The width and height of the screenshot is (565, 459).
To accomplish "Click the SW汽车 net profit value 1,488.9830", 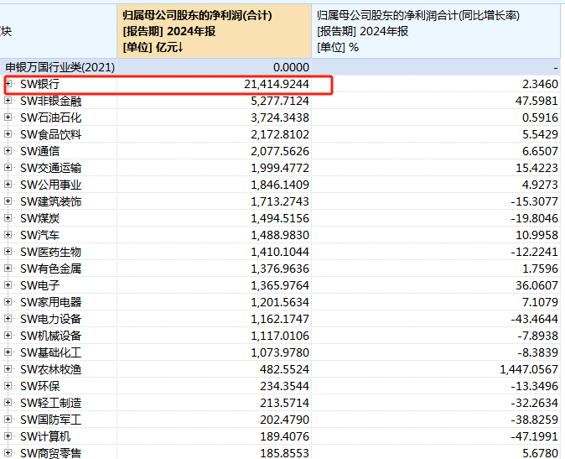I will (x=279, y=235).
